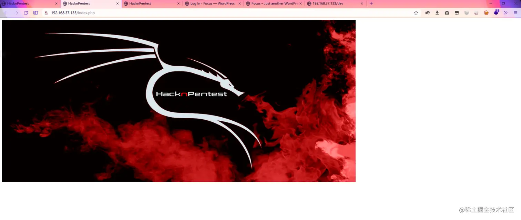Close the Log In Focus WordPress tab

point(239,3)
